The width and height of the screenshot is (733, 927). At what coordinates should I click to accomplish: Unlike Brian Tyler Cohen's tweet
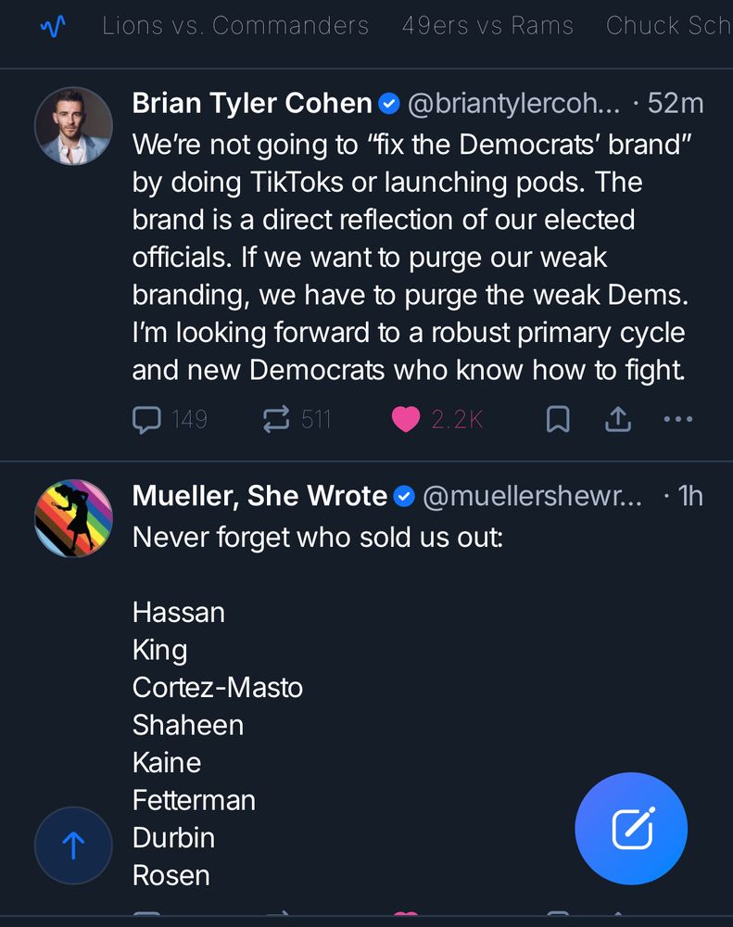pyautogui.click(x=406, y=420)
